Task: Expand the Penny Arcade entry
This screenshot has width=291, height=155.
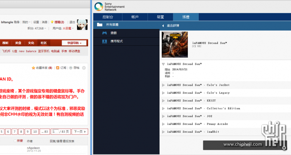Action: [163, 124]
